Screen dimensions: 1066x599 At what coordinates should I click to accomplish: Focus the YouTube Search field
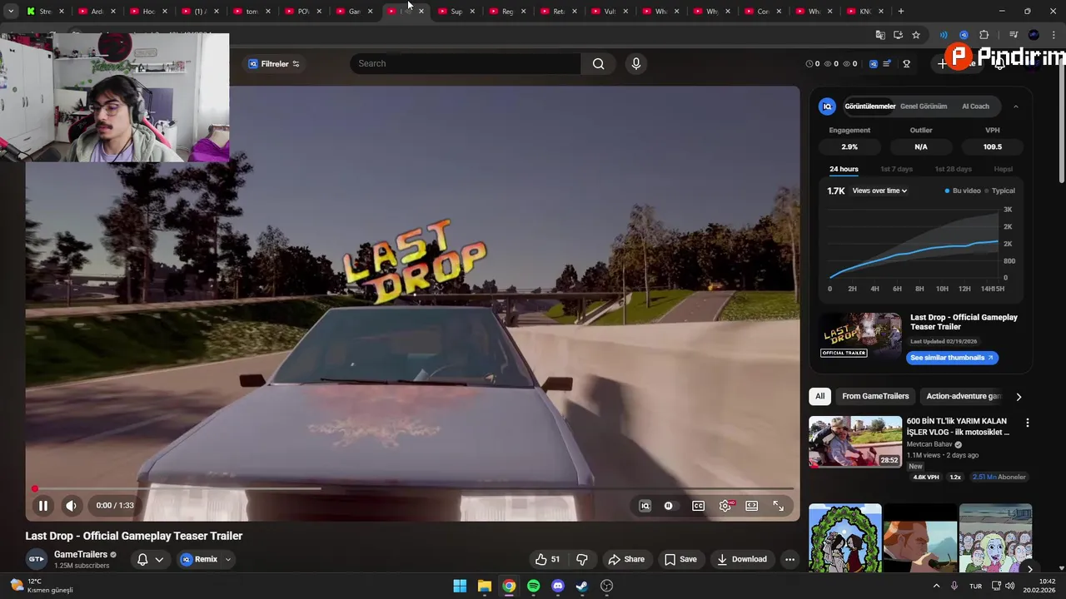click(x=465, y=63)
